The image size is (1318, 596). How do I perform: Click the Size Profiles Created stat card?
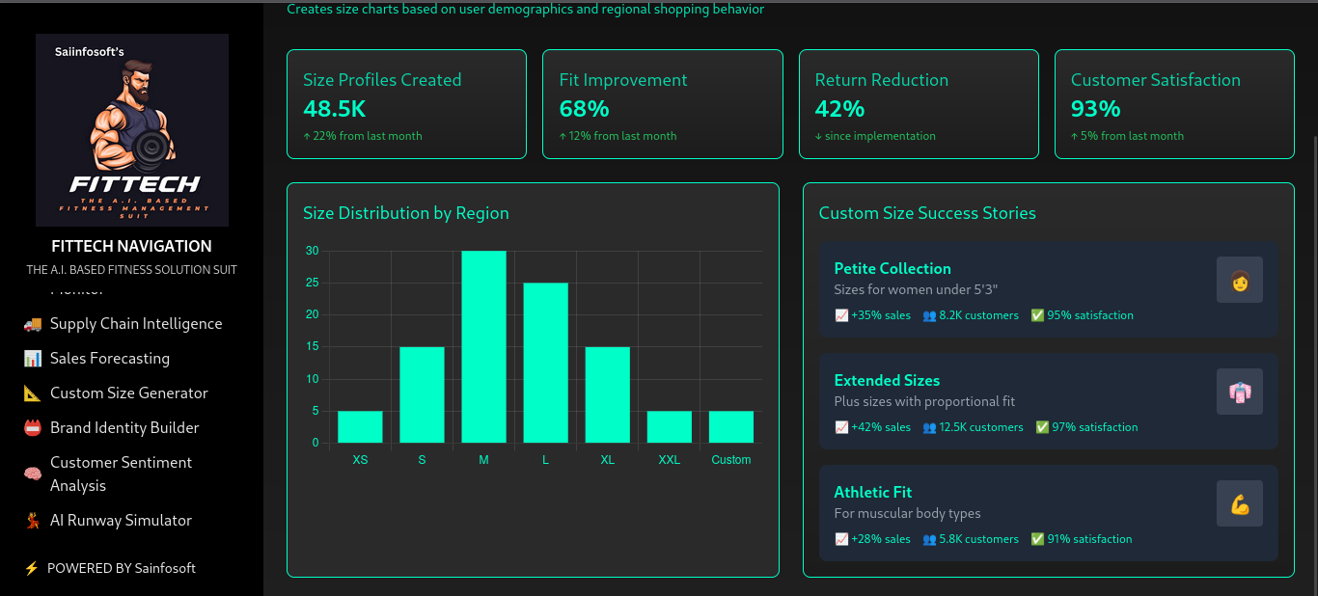406,104
